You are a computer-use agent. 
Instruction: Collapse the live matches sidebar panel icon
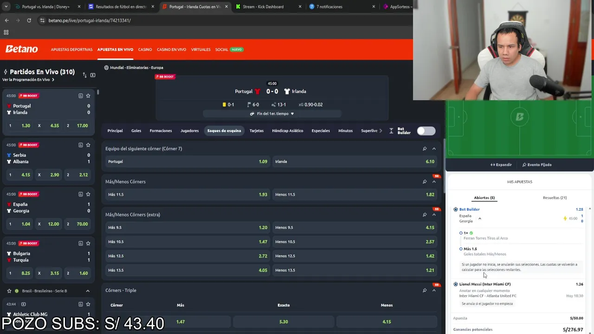click(x=93, y=75)
